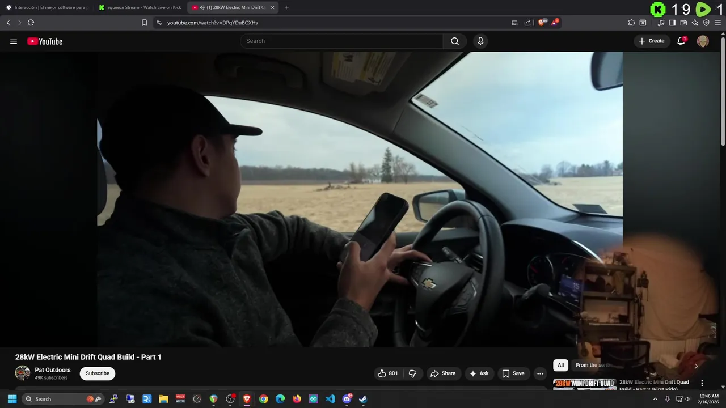Screen dimensions: 726x408
Task: Subscribe to Pat Outdoors channel
Action: tap(98, 373)
